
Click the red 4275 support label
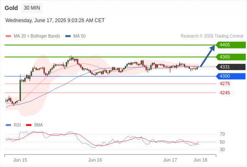point(225,83)
